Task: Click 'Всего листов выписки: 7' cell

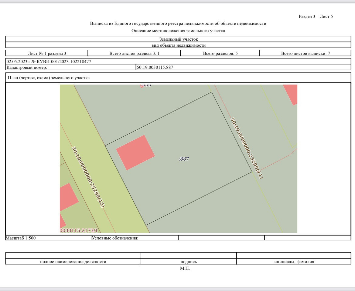Action: coord(306,53)
